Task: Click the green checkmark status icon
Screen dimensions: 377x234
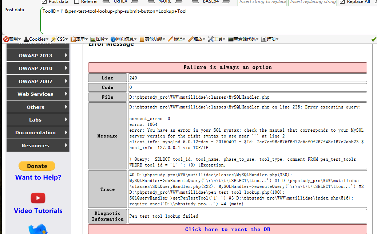Action: click(x=374, y=39)
